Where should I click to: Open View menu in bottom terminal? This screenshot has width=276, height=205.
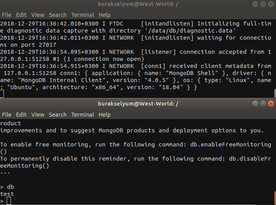pos(38,115)
